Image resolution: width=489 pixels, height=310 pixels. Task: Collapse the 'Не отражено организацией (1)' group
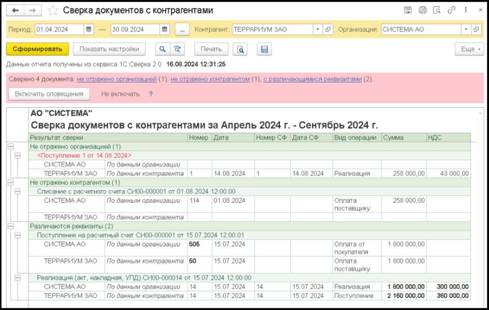click(x=10, y=147)
